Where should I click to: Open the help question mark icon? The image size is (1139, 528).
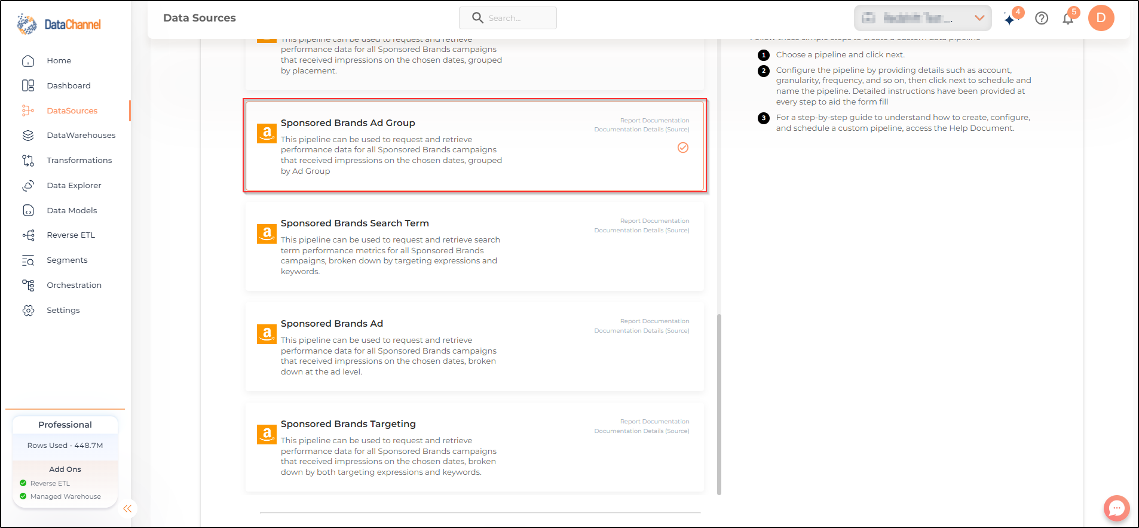pos(1042,18)
